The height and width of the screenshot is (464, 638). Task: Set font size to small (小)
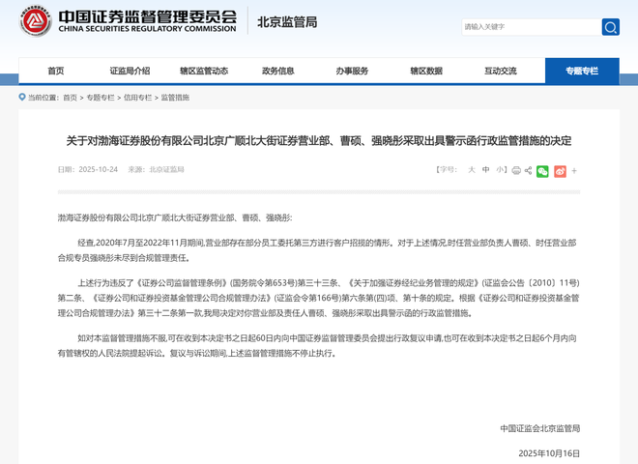[x=501, y=170]
